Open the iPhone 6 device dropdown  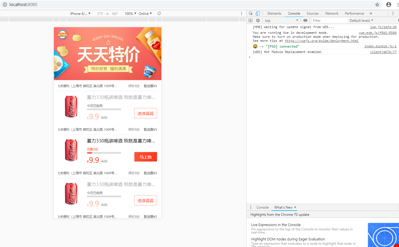80,13
